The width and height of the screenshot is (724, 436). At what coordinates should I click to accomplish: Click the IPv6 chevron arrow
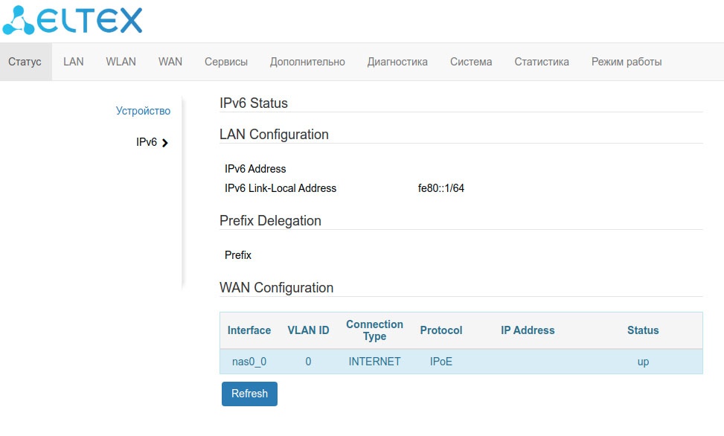pos(165,142)
